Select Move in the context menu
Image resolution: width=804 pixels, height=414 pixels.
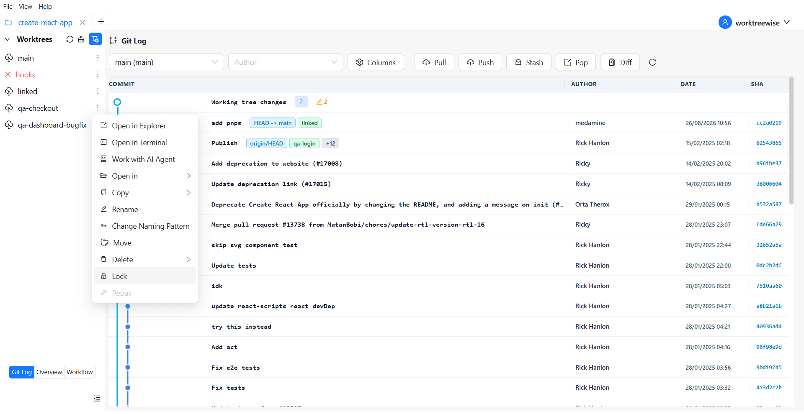pos(145,243)
